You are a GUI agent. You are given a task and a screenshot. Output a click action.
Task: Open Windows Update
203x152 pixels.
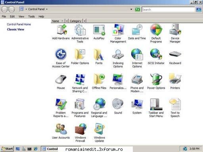[x=100, y=133]
